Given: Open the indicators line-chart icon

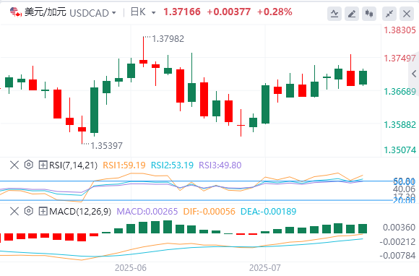Looking at the screenshot, I should pos(334,14).
